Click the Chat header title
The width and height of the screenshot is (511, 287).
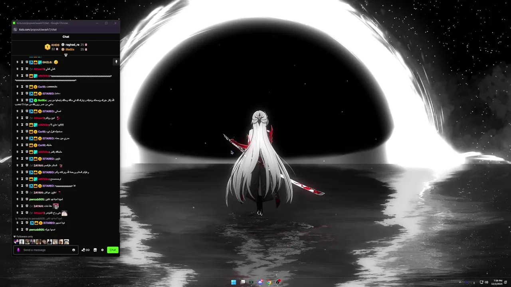coord(66,37)
